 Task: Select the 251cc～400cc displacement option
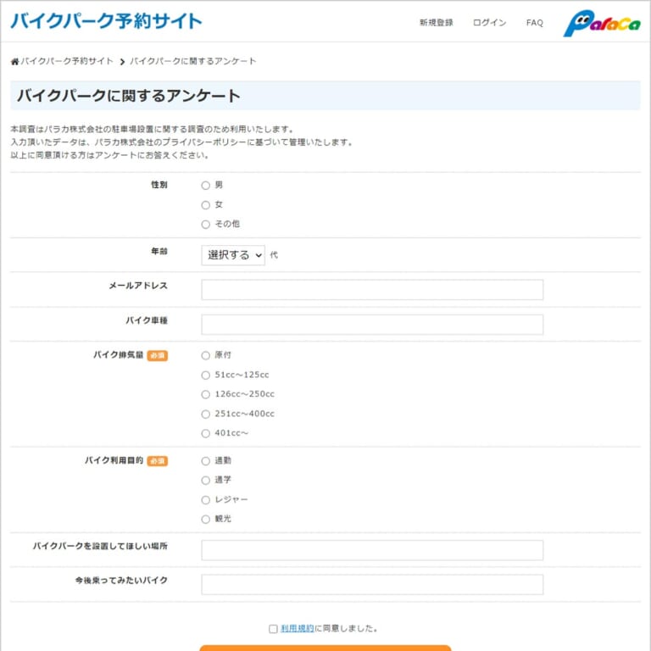pos(205,414)
